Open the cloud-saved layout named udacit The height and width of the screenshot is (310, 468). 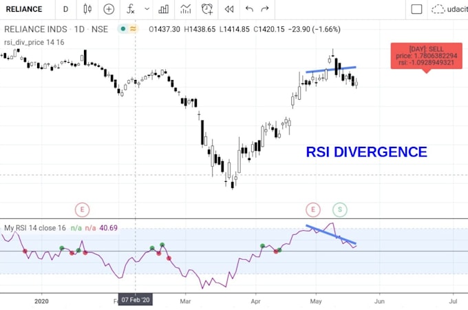coord(449,9)
